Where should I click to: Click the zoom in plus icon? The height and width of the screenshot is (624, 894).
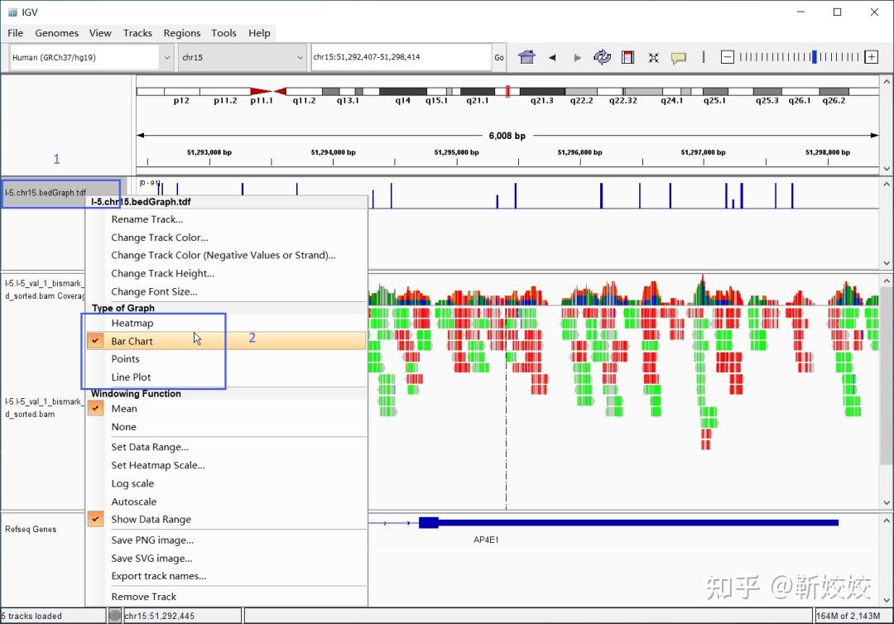(871, 57)
